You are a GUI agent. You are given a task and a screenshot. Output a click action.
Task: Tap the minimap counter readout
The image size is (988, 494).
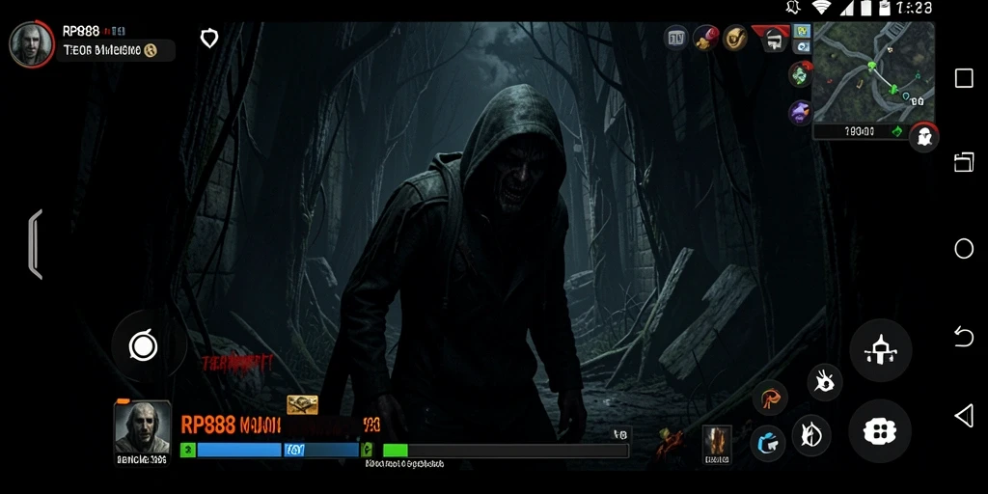tap(860, 131)
